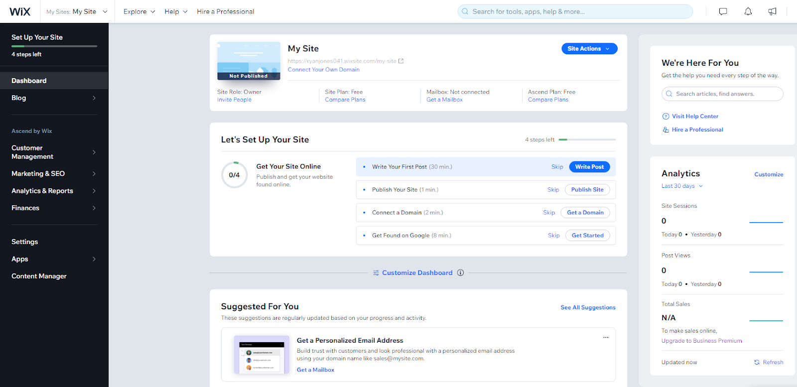The height and width of the screenshot is (387, 797).
Task: Click Get a Mailbox in suggestion card
Action: click(315, 370)
